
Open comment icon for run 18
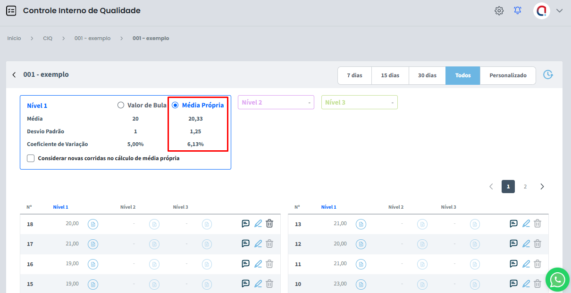[245, 224]
